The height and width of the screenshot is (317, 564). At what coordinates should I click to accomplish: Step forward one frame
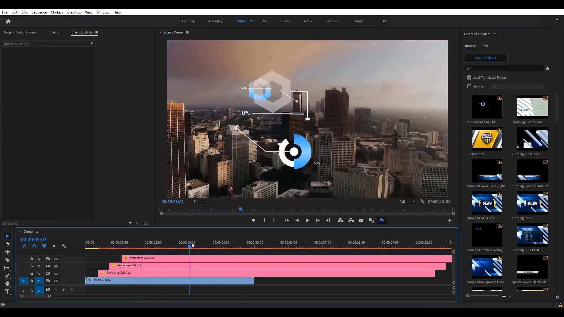click(318, 220)
